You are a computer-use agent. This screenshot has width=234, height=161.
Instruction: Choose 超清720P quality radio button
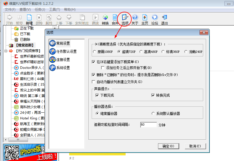119,52
